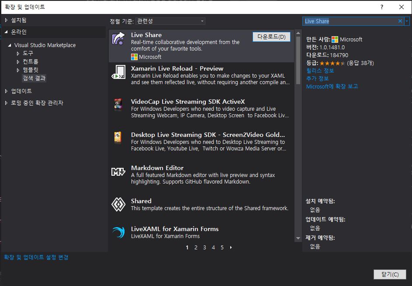Select Xamarin Live Reload - Preview title
The width and height of the screenshot is (412, 286).
coord(177,69)
